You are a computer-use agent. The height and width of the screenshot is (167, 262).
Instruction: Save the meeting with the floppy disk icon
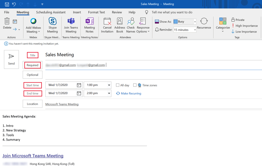point(7,4)
